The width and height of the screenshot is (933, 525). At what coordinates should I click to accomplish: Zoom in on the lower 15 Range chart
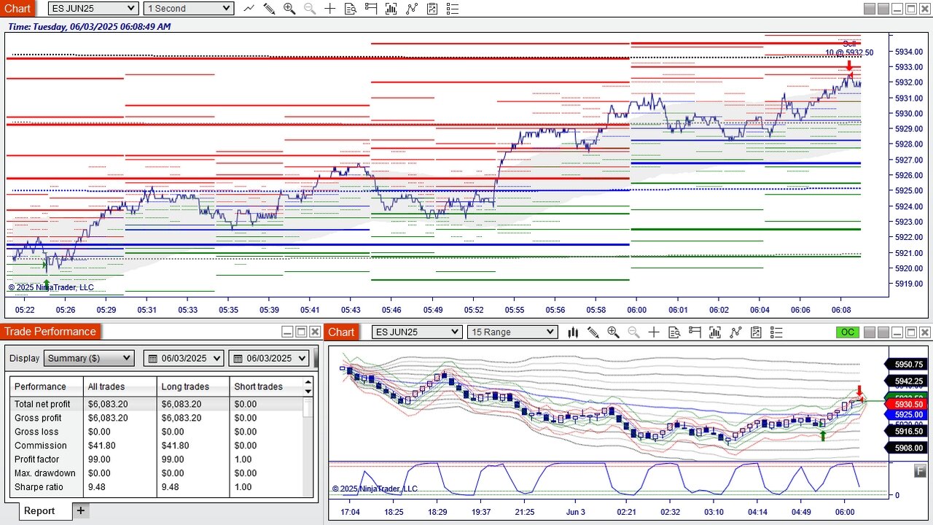pyautogui.click(x=613, y=332)
